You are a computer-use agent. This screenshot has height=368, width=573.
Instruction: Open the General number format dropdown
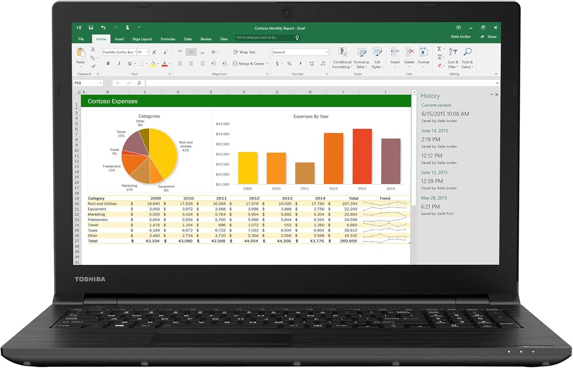point(327,52)
